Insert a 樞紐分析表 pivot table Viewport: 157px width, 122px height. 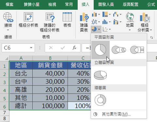(28, 20)
